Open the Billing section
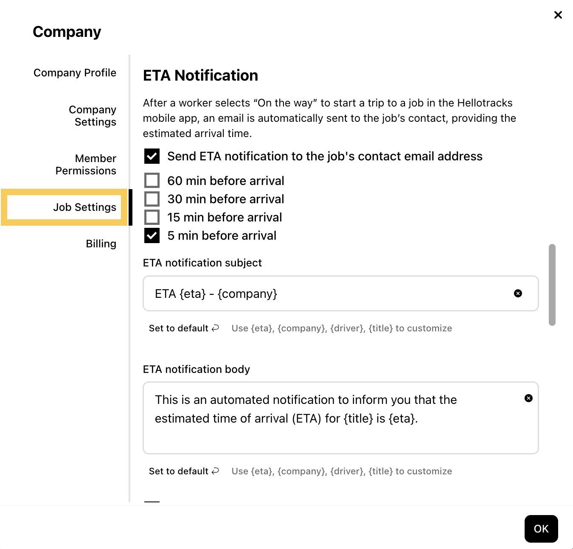This screenshot has height=549, width=573. pyautogui.click(x=101, y=244)
